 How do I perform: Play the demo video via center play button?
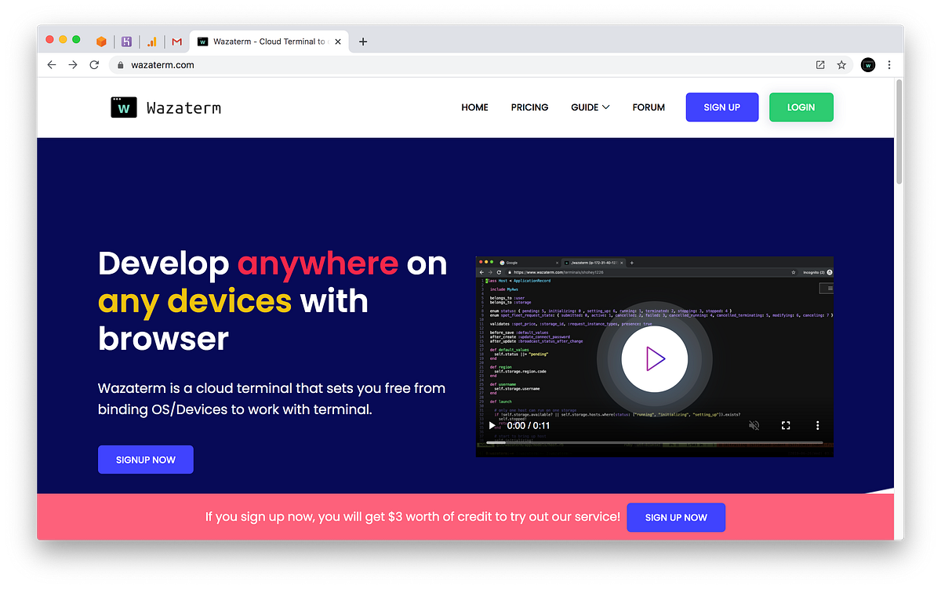click(x=654, y=358)
